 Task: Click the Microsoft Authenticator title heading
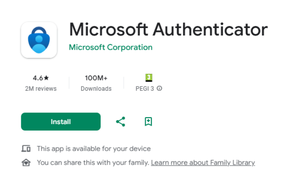point(168,29)
